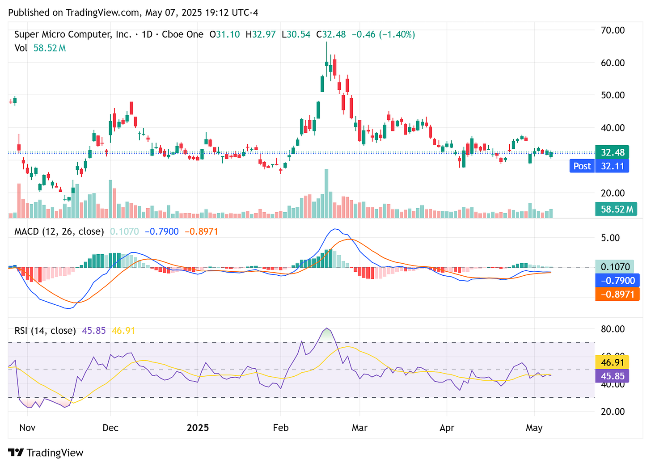Open the Cboe One exchange selector
This screenshot has width=651, height=467.
tap(183, 34)
